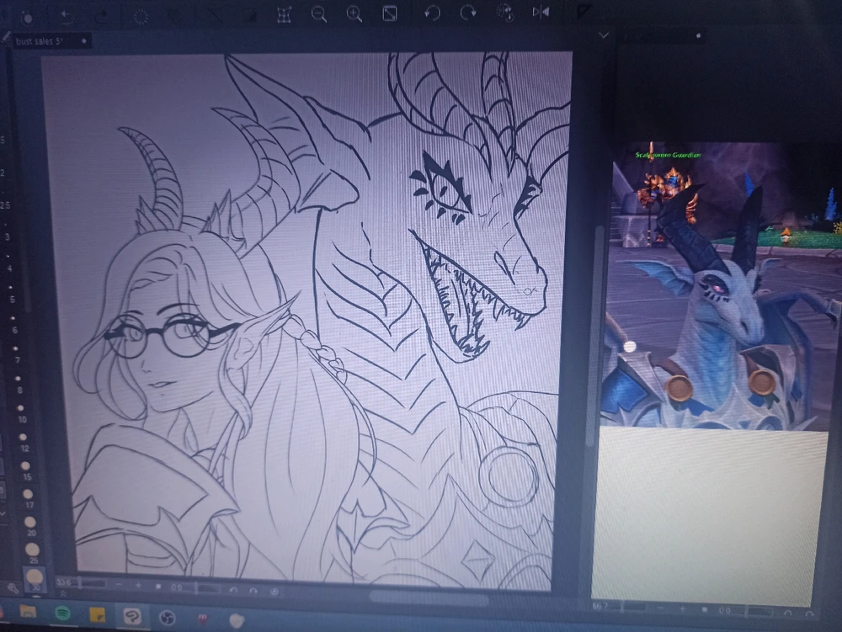Click the plus zoom-in button below the reference canvas
The width and height of the screenshot is (842, 632).
tap(683, 608)
